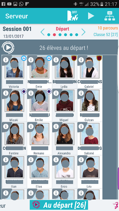Go to next step with right chevron
This screenshot has width=119, height=211.
pyautogui.click(x=83, y=32)
